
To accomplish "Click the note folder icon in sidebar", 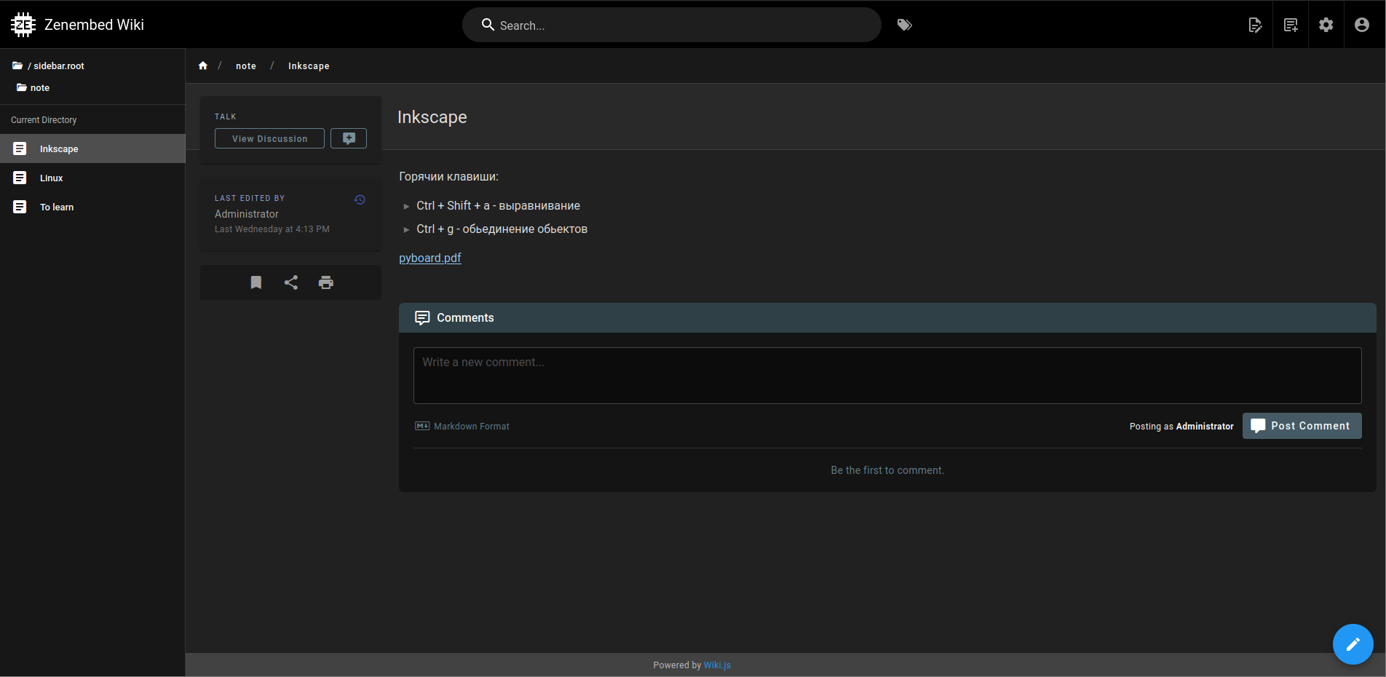I will point(22,87).
